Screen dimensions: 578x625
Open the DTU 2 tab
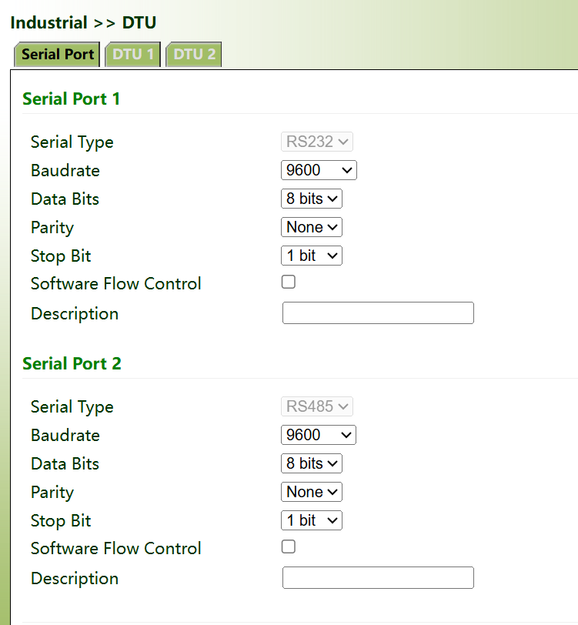[194, 55]
